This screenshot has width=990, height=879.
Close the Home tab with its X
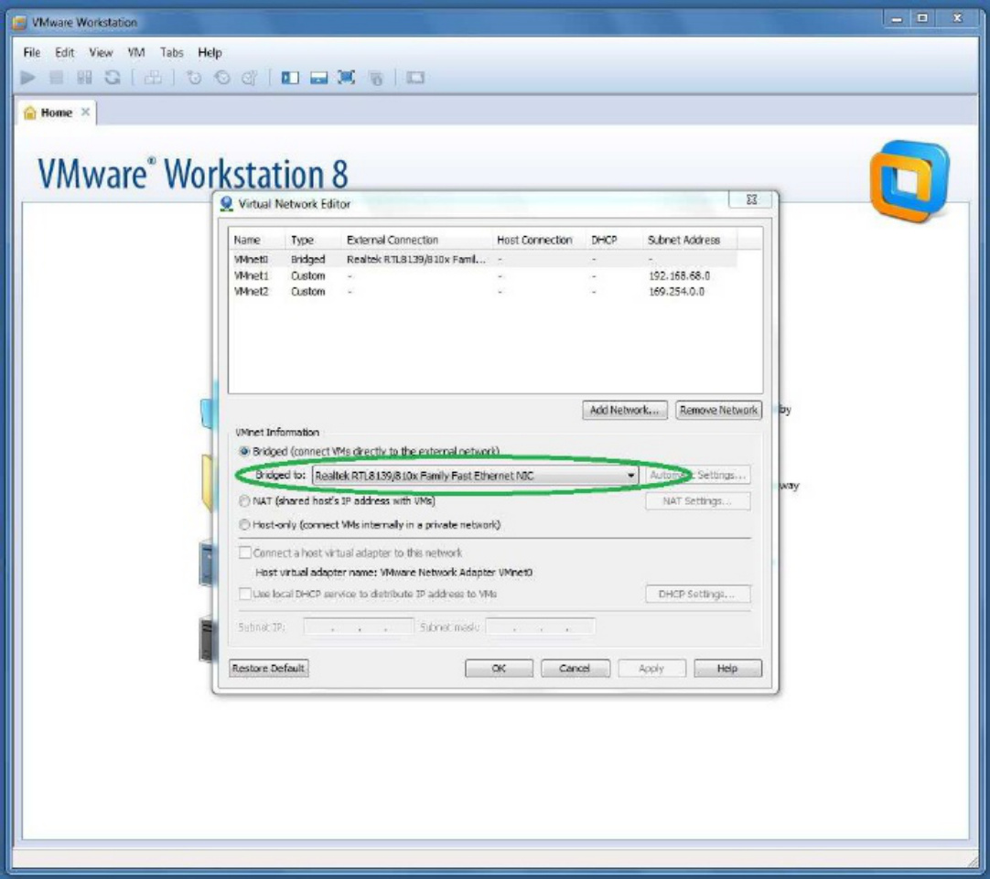click(x=85, y=112)
